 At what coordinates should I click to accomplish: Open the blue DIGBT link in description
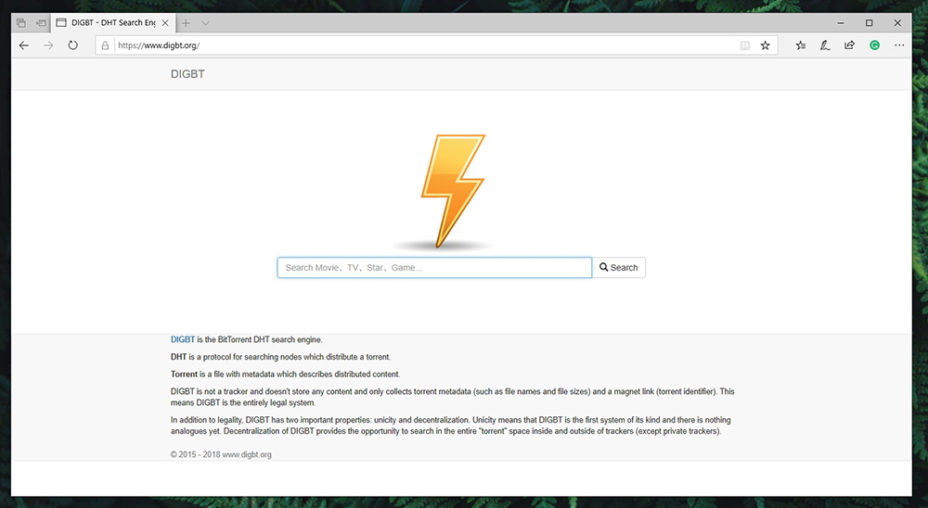pos(182,339)
